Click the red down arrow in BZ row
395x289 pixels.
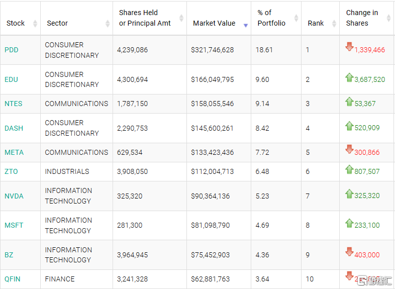pos(349,252)
